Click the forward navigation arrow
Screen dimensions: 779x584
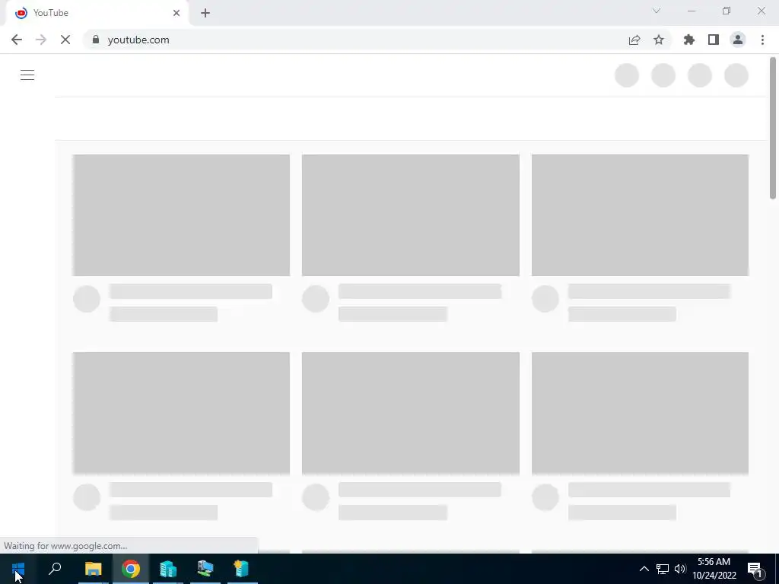click(x=41, y=40)
